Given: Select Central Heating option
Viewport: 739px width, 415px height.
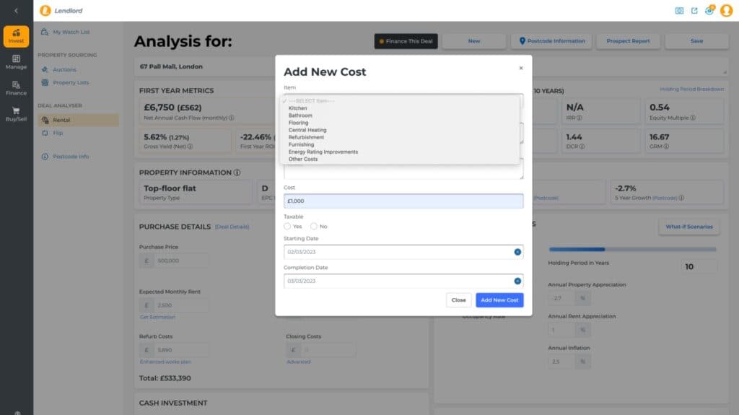Looking at the screenshot, I should 307,130.
